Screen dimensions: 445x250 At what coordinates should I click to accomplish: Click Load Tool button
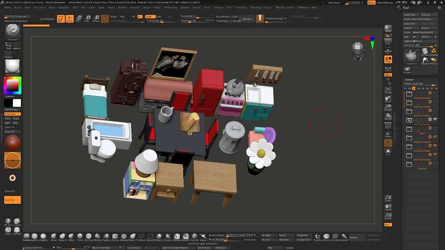(411, 15)
